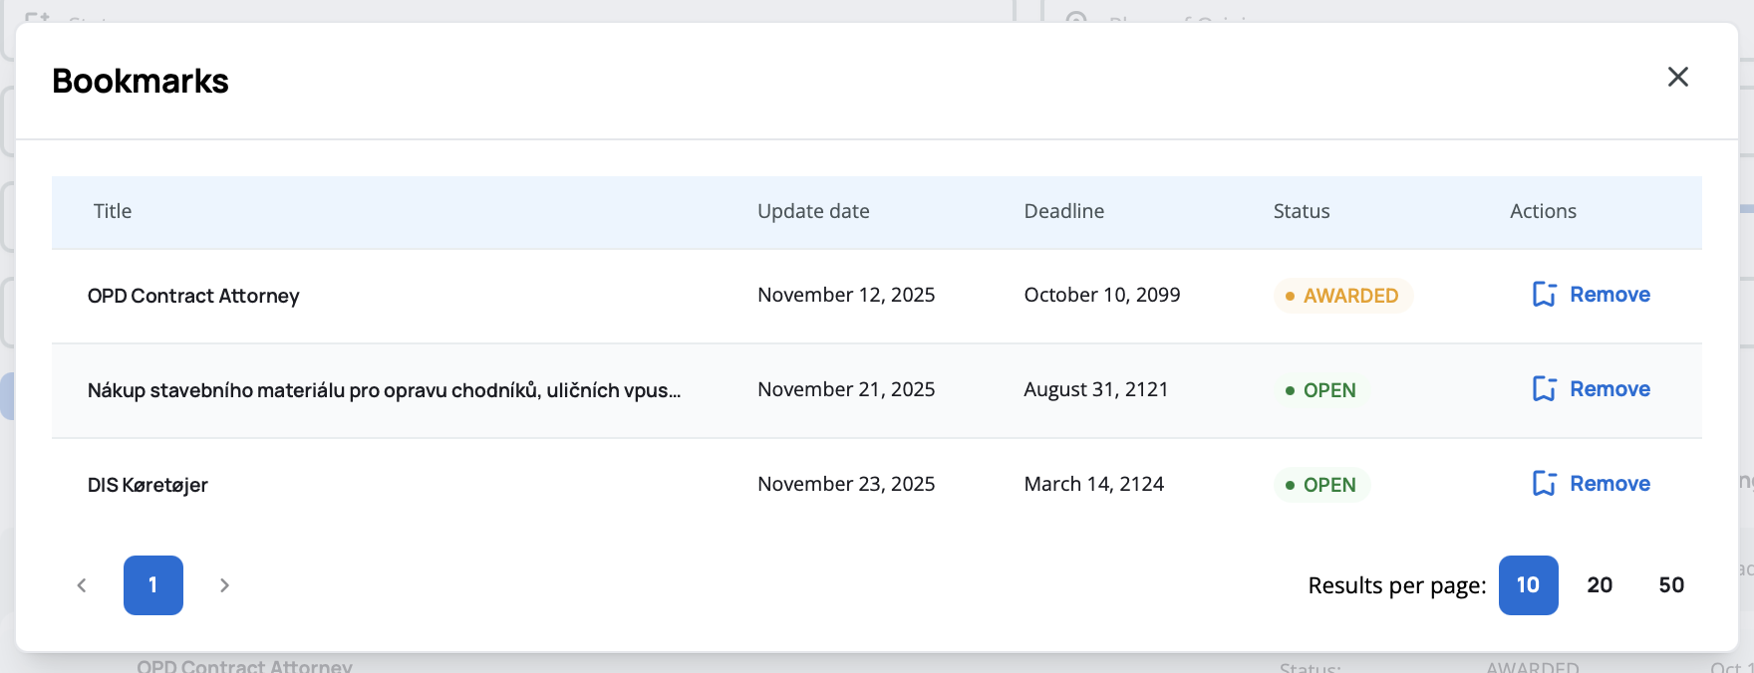Image resolution: width=1754 pixels, height=673 pixels.
Task: Click the Update date column header
Action: [813, 211]
